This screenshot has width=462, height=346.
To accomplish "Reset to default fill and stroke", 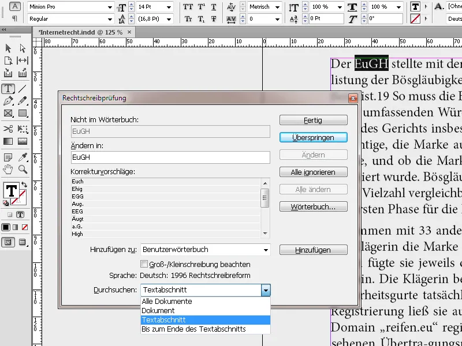I will click(6, 203).
